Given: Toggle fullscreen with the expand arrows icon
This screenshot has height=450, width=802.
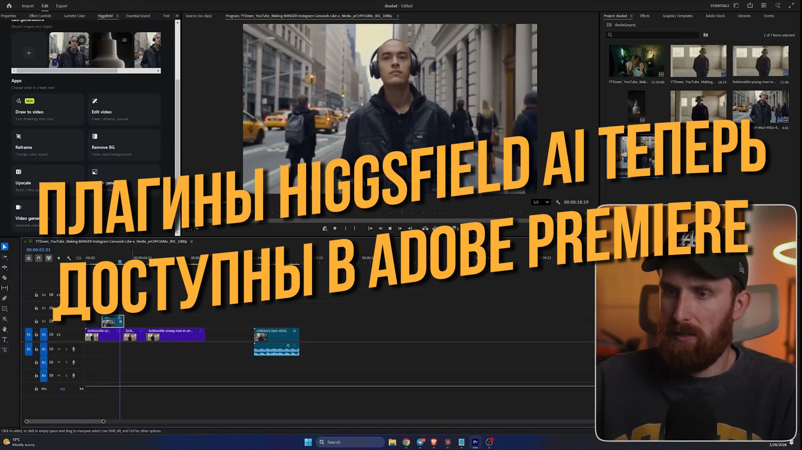Looking at the screenshot, I should coord(791,6).
